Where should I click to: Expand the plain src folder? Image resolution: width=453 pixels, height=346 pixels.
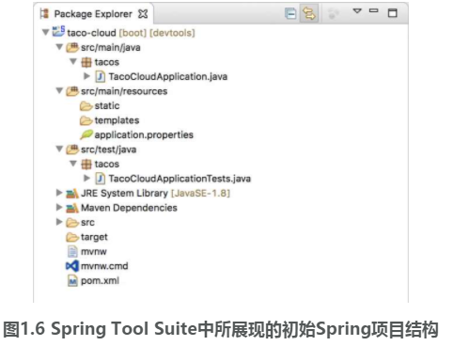click(x=59, y=222)
